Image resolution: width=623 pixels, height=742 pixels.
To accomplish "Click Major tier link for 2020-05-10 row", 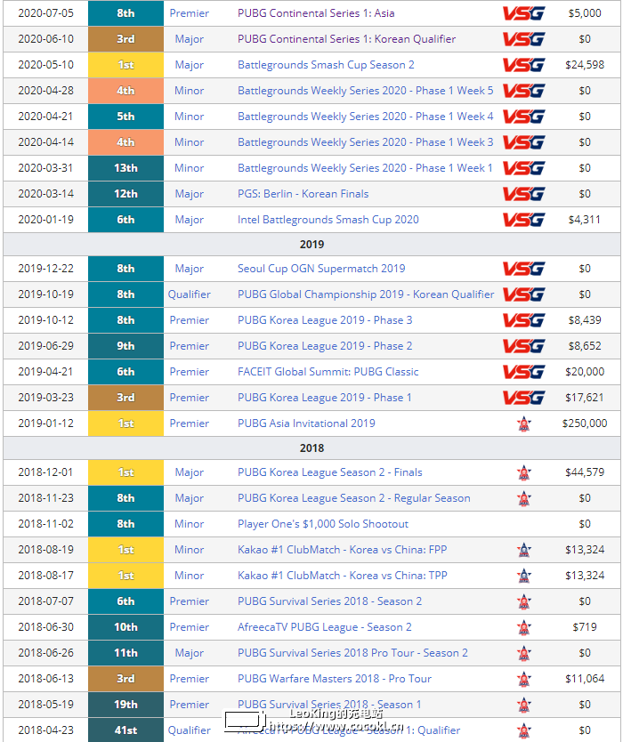I will [x=190, y=65].
